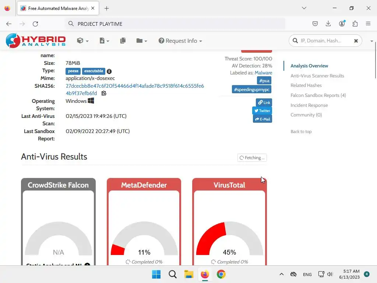Open Community (0) section
Screen dimensions: 377x283
pyautogui.click(x=306, y=115)
